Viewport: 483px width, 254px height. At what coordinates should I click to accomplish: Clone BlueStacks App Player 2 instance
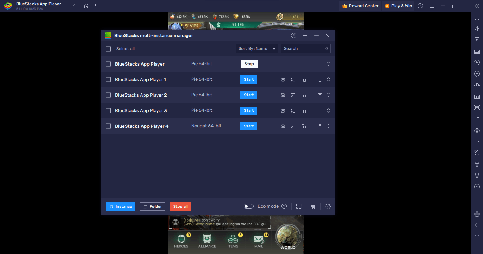[304, 95]
